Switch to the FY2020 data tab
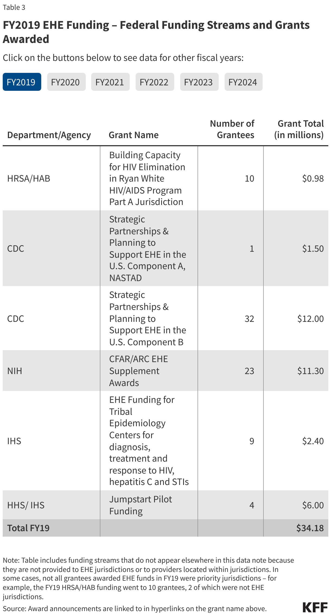The image size is (331, 616). click(66, 82)
